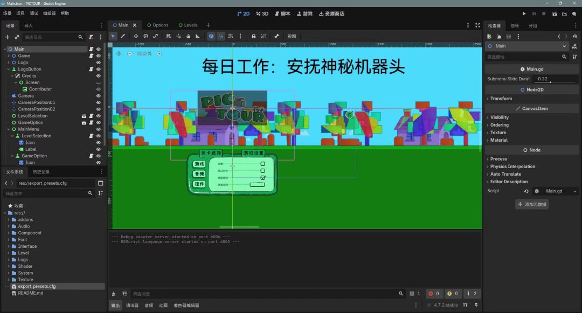This screenshot has width=582, height=313.
Task: Zoom in the canvas with plus icon
Action: [x=159, y=54]
